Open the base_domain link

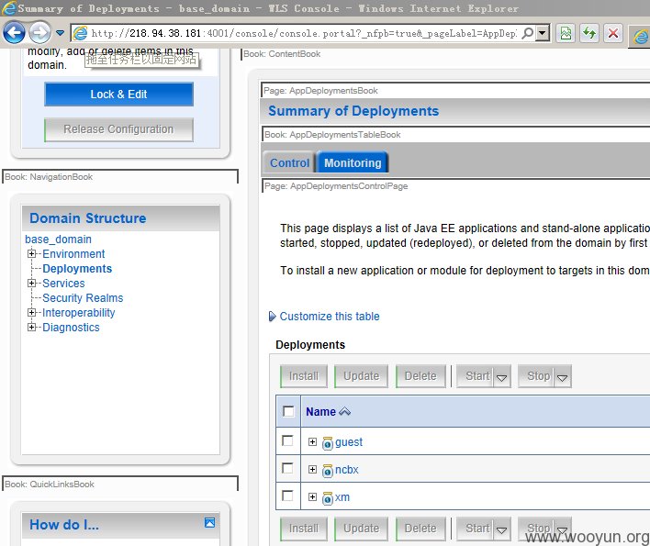coord(58,239)
